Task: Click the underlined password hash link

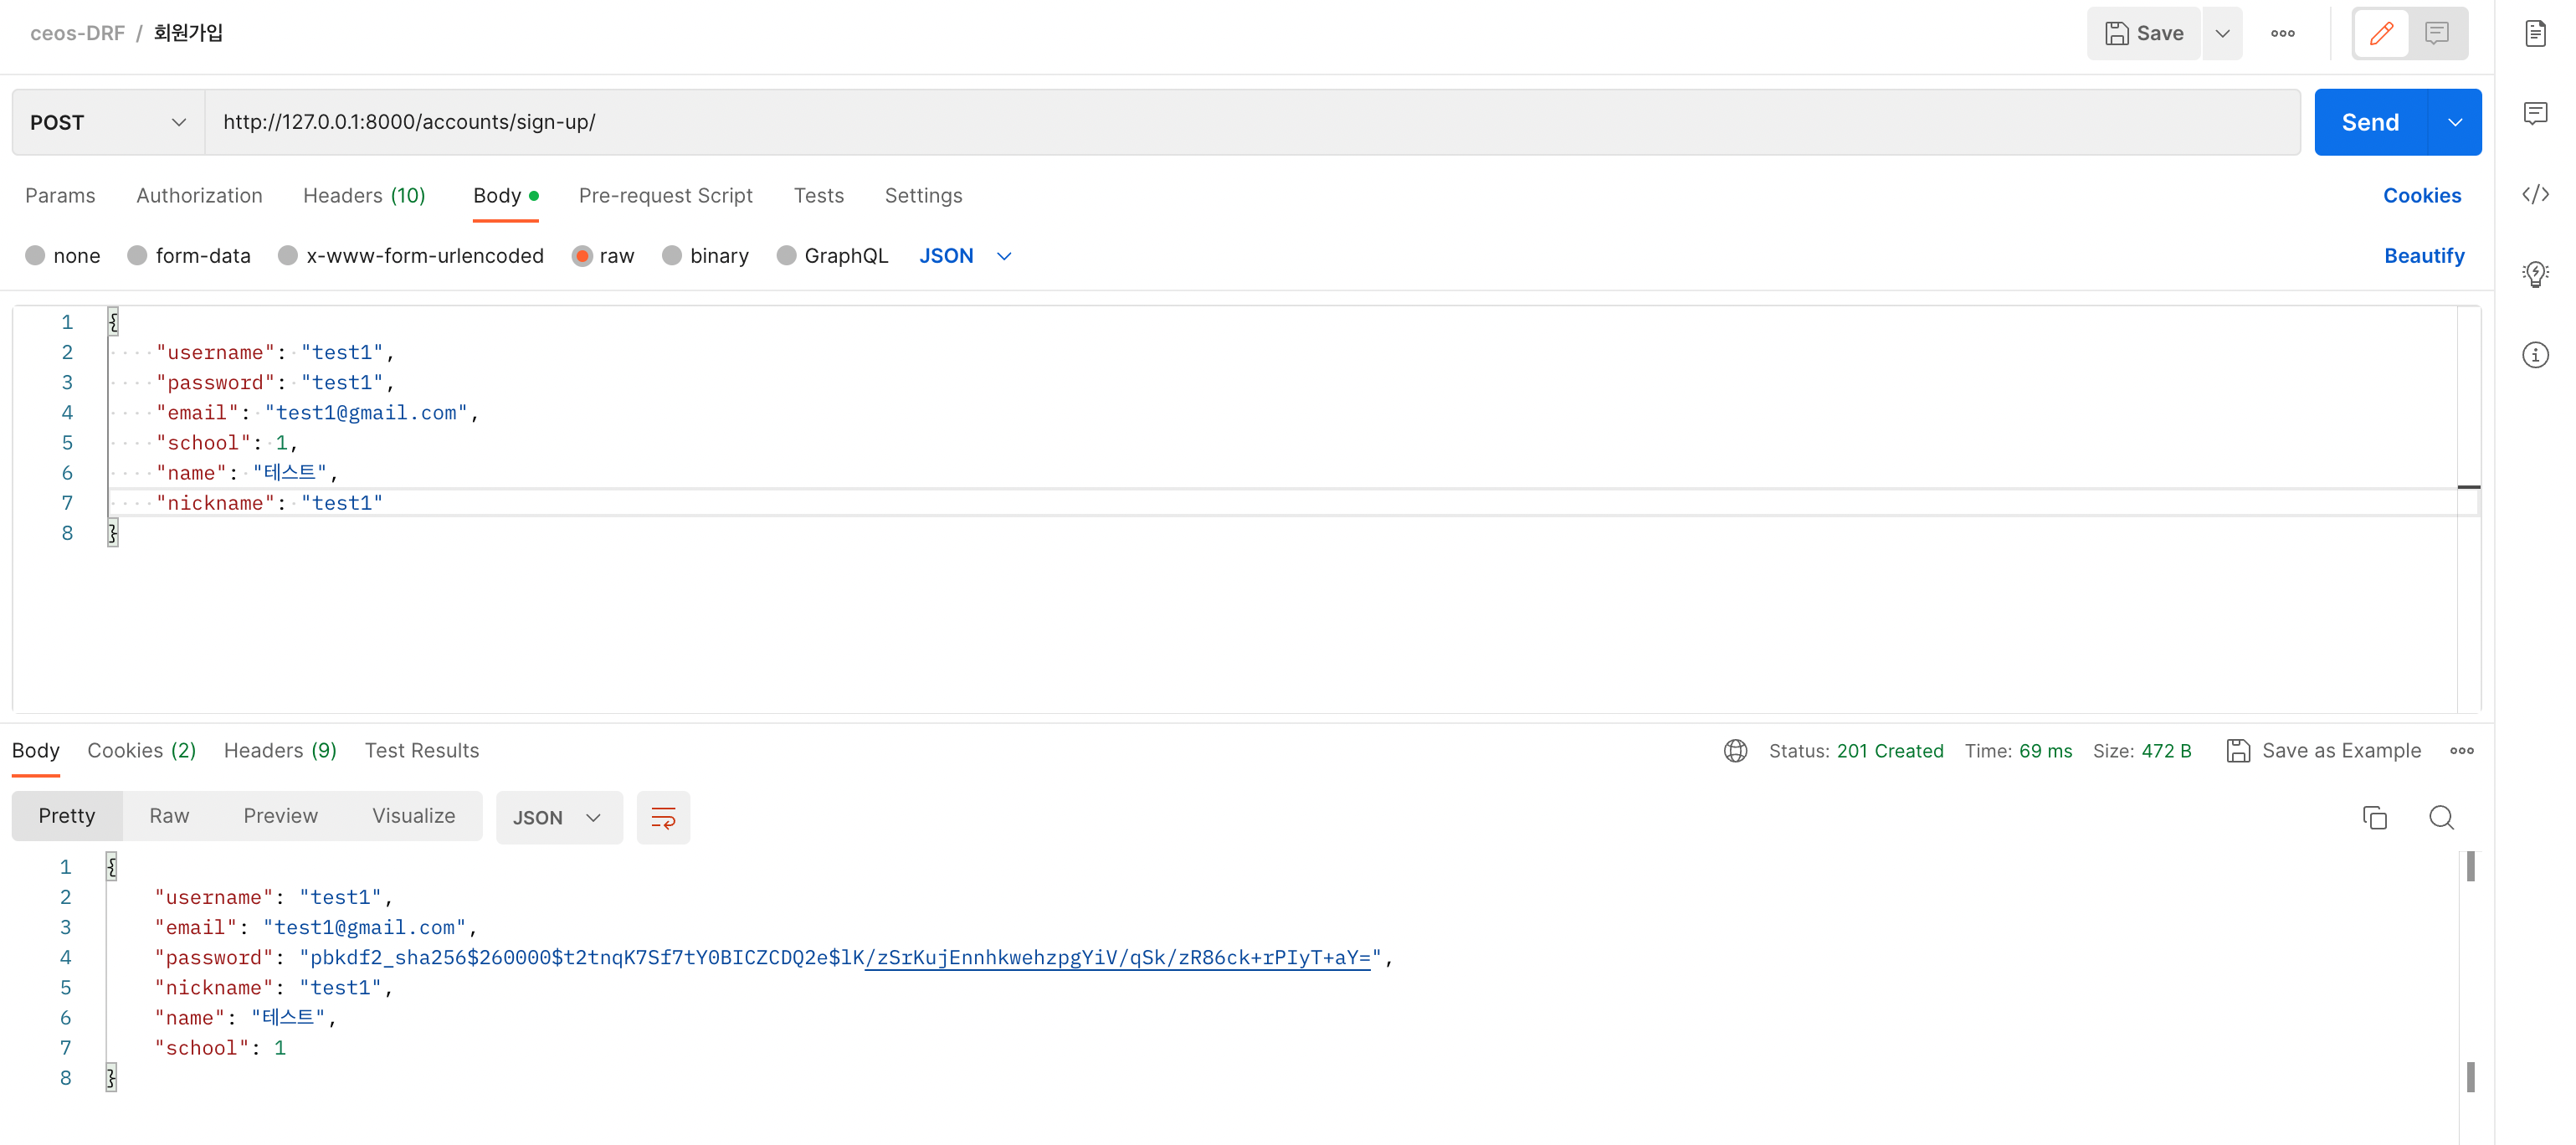Action: pyautogui.click(x=1117, y=958)
